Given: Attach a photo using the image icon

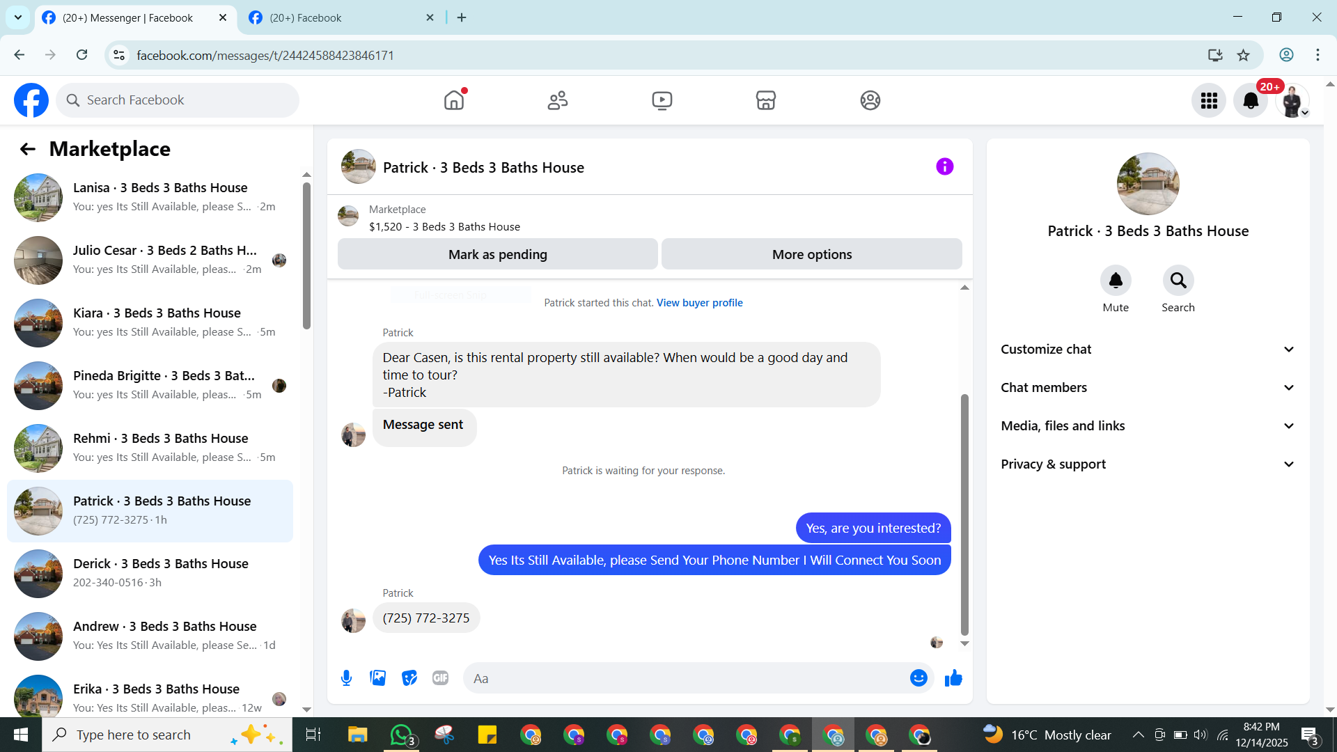Looking at the screenshot, I should coord(377,678).
